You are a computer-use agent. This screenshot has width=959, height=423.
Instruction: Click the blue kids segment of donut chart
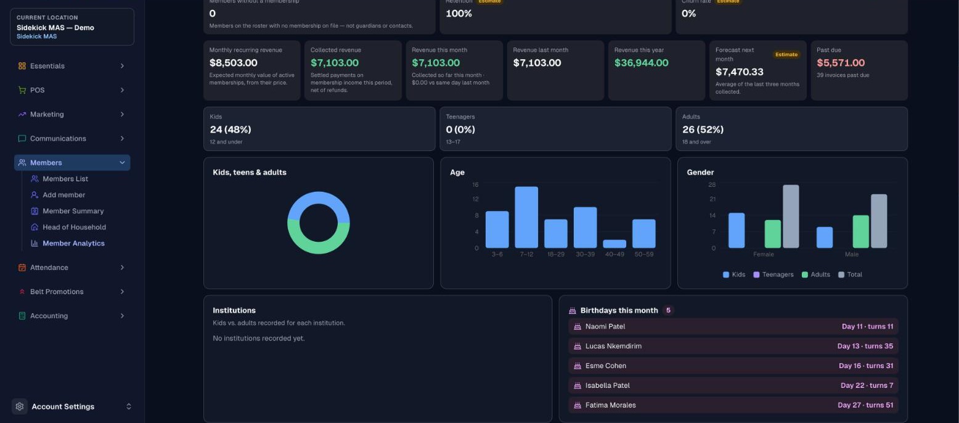pos(319,197)
